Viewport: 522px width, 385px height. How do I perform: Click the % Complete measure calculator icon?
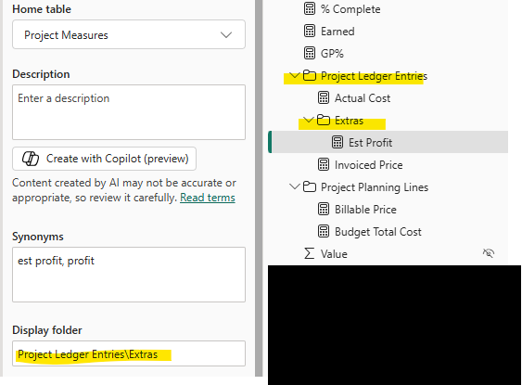310,9
